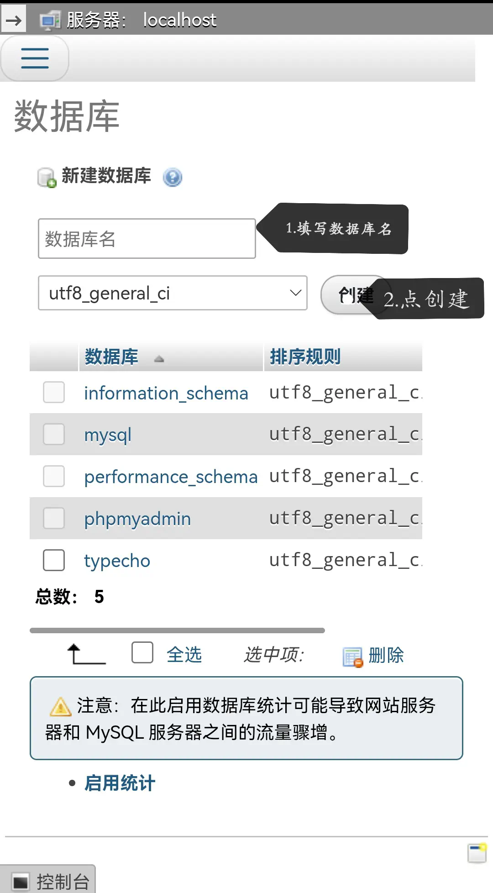Open the information_schema database link

166,393
